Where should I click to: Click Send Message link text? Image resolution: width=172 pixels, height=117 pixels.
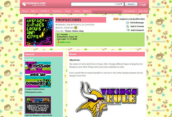(x=137, y=23)
